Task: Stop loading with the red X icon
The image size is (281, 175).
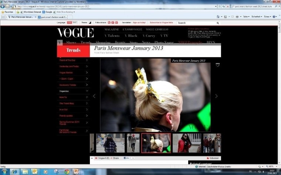Action: pyautogui.click(x=228, y=6)
